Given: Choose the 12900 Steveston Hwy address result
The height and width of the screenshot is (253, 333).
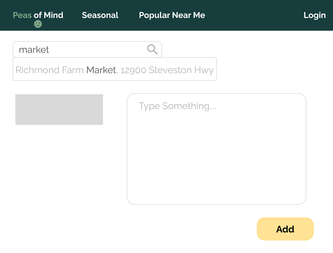Looking at the screenshot, I should click(167, 70).
